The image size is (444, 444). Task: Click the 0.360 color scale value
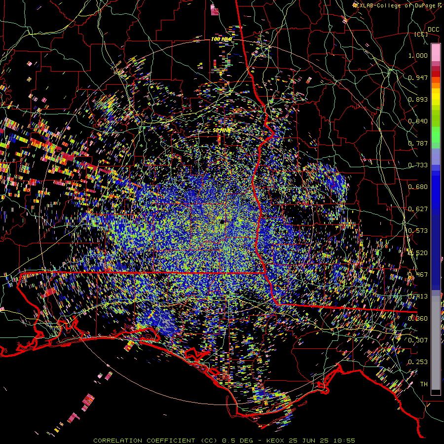[x=418, y=319]
